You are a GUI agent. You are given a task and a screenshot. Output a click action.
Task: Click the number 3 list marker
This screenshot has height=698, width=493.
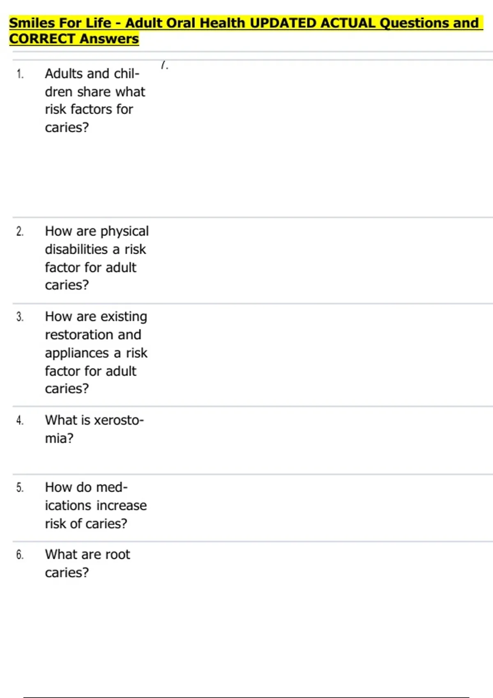pyautogui.click(x=20, y=317)
